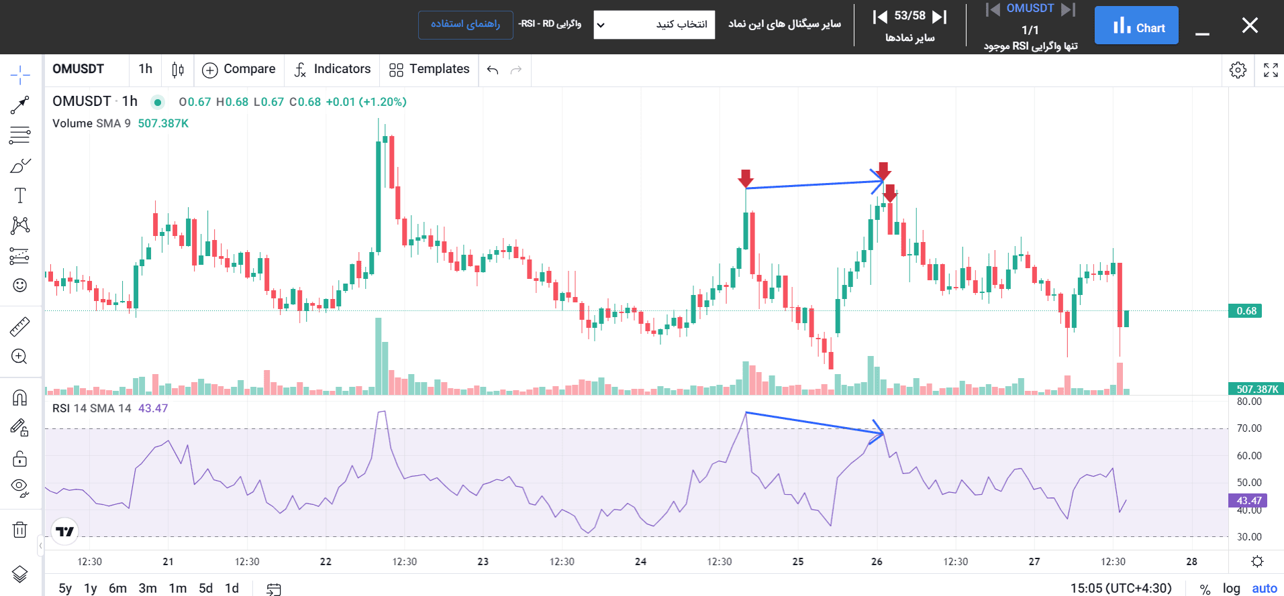Hide all drawings with eye icon
Screen dimensions: 1284x596
tap(20, 487)
